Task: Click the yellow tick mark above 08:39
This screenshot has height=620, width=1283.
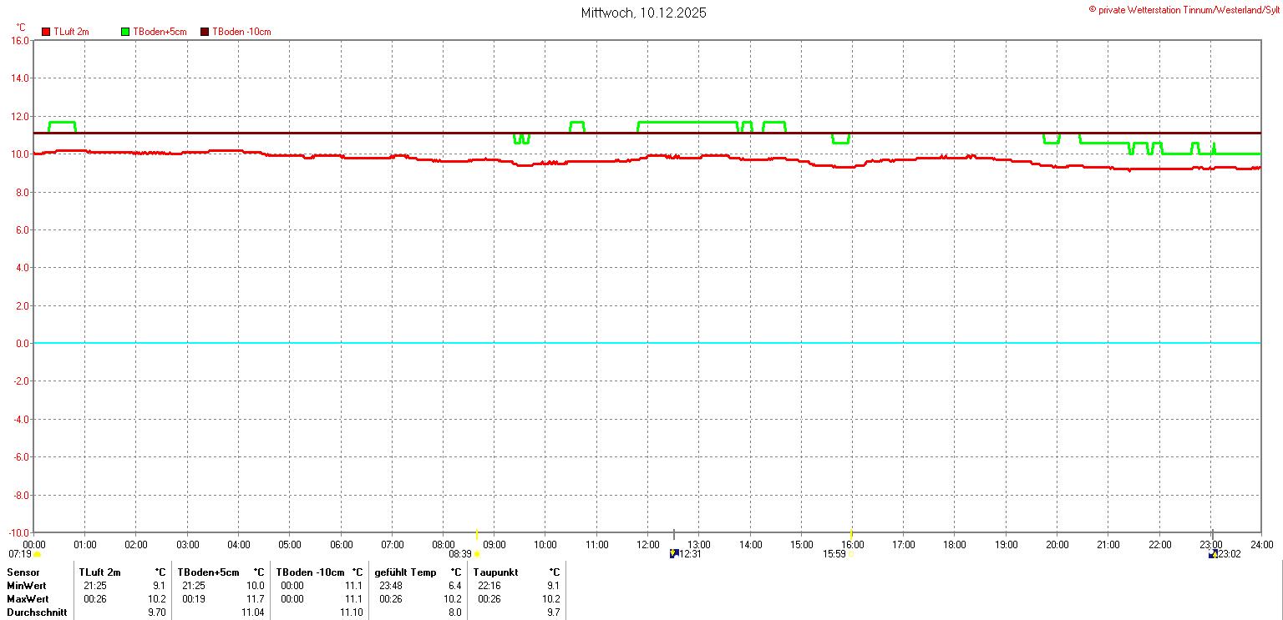Action: point(476,534)
